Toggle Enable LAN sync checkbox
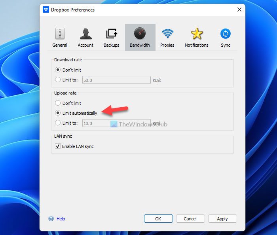Screen dimensions: 277x235 (x=58, y=146)
